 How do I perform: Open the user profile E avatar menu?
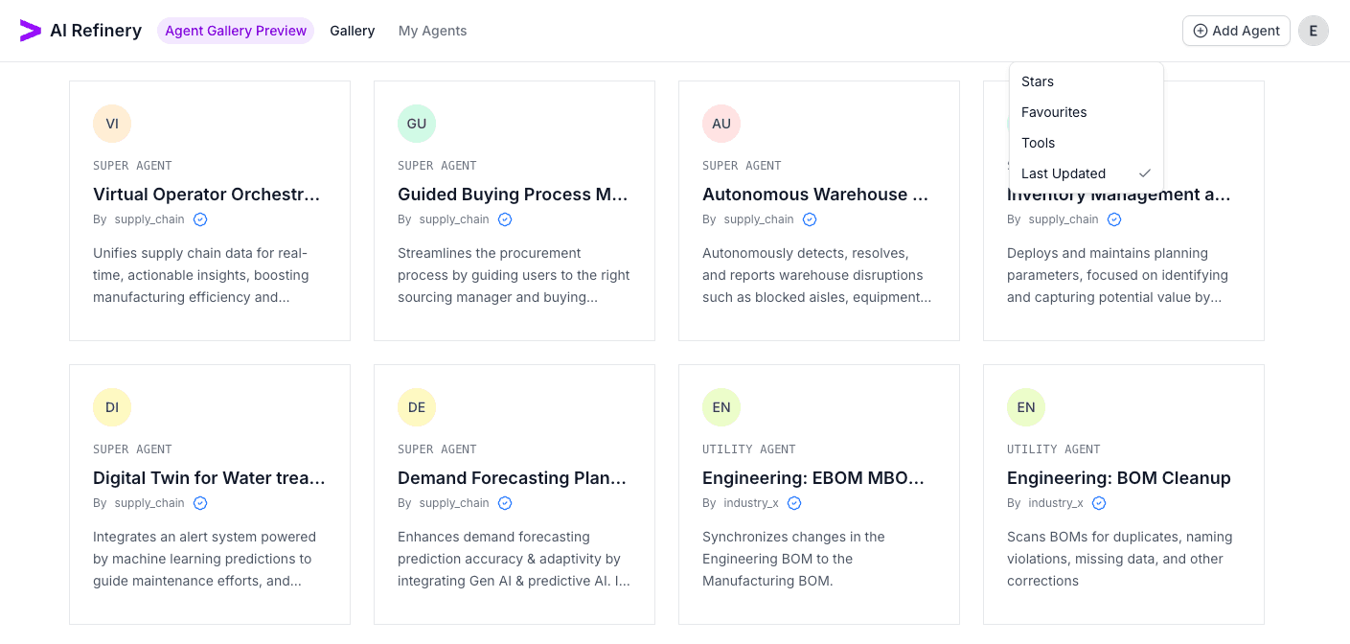click(x=1314, y=31)
